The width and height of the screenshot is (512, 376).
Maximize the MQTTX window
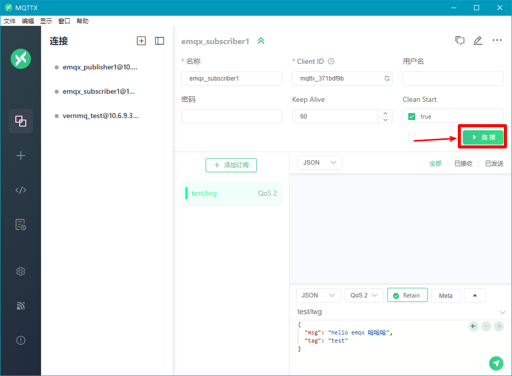click(477, 8)
